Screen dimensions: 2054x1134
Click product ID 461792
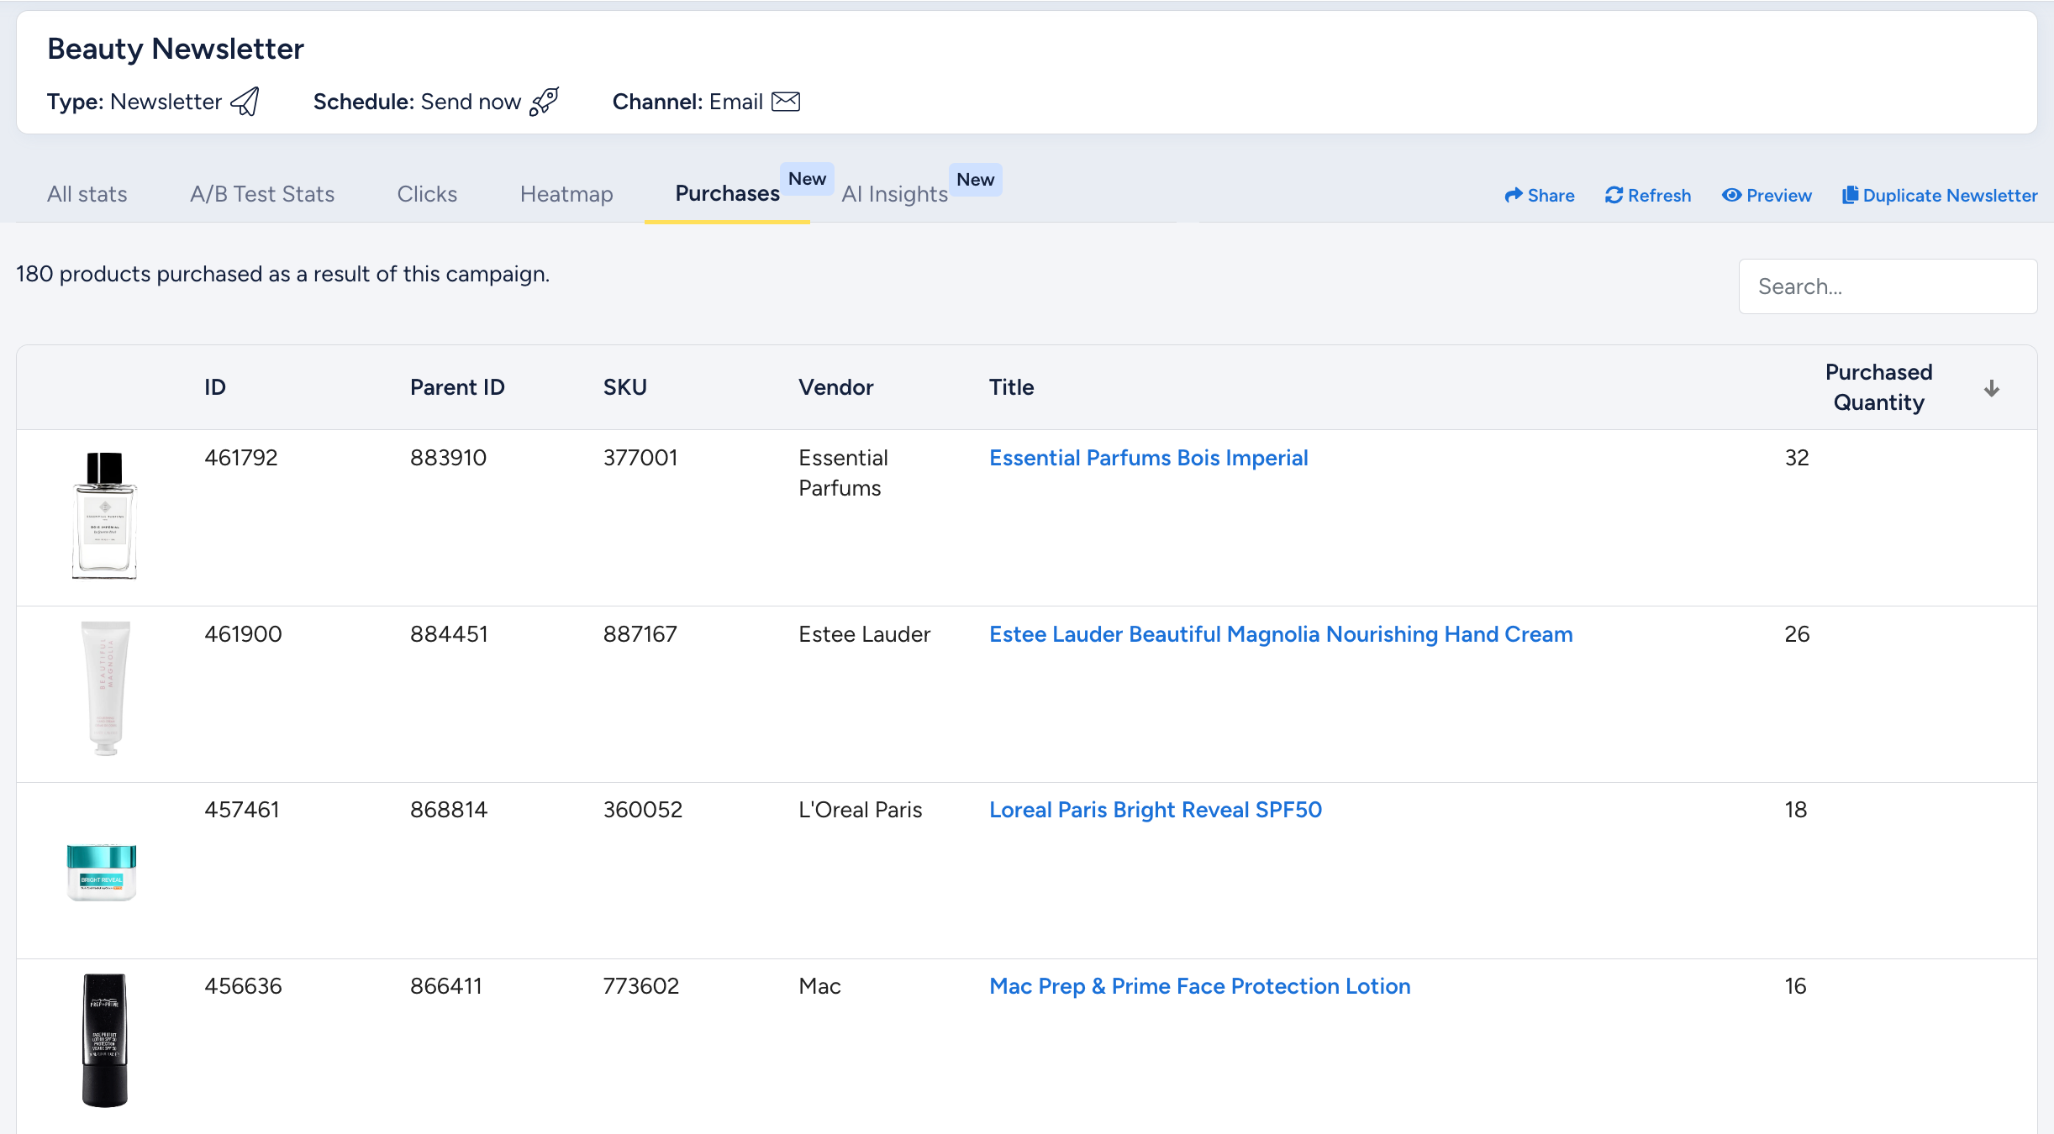(x=240, y=458)
